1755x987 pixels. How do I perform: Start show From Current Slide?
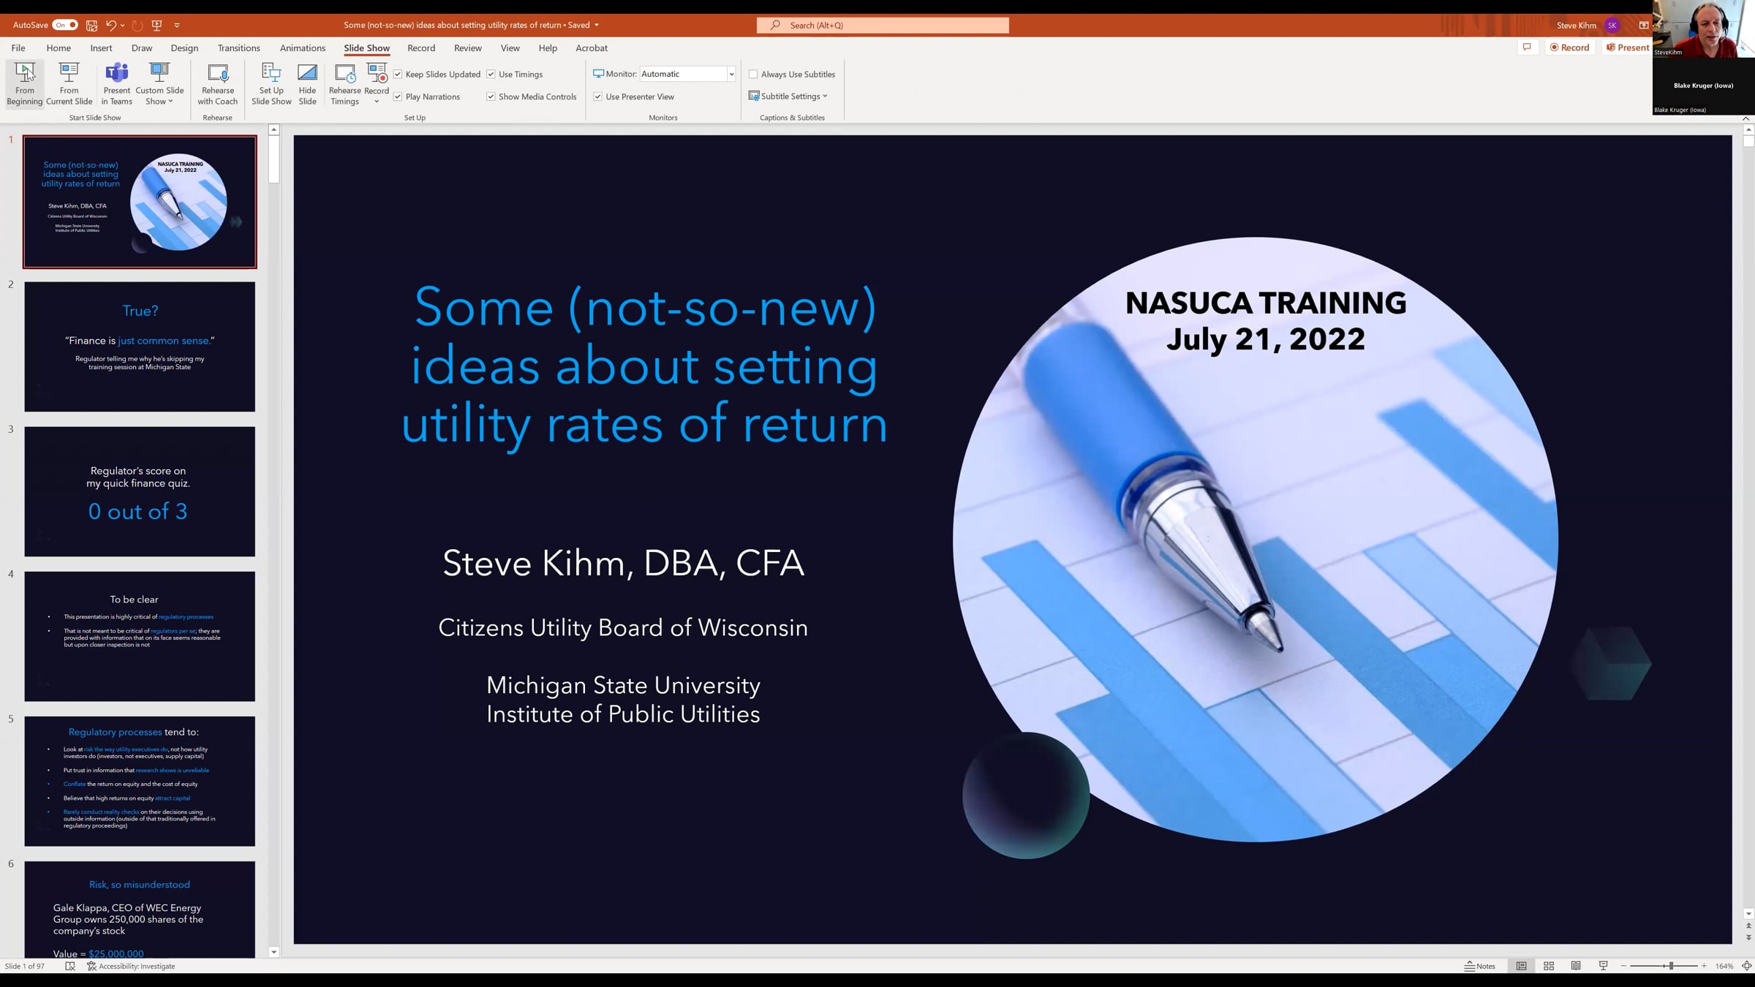(x=69, y=84)
